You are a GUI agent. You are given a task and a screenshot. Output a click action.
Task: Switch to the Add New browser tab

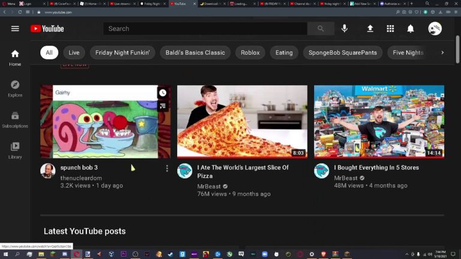[362, 4]
